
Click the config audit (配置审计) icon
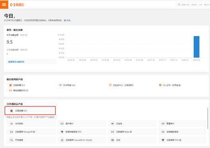click(x=163, y=123)
